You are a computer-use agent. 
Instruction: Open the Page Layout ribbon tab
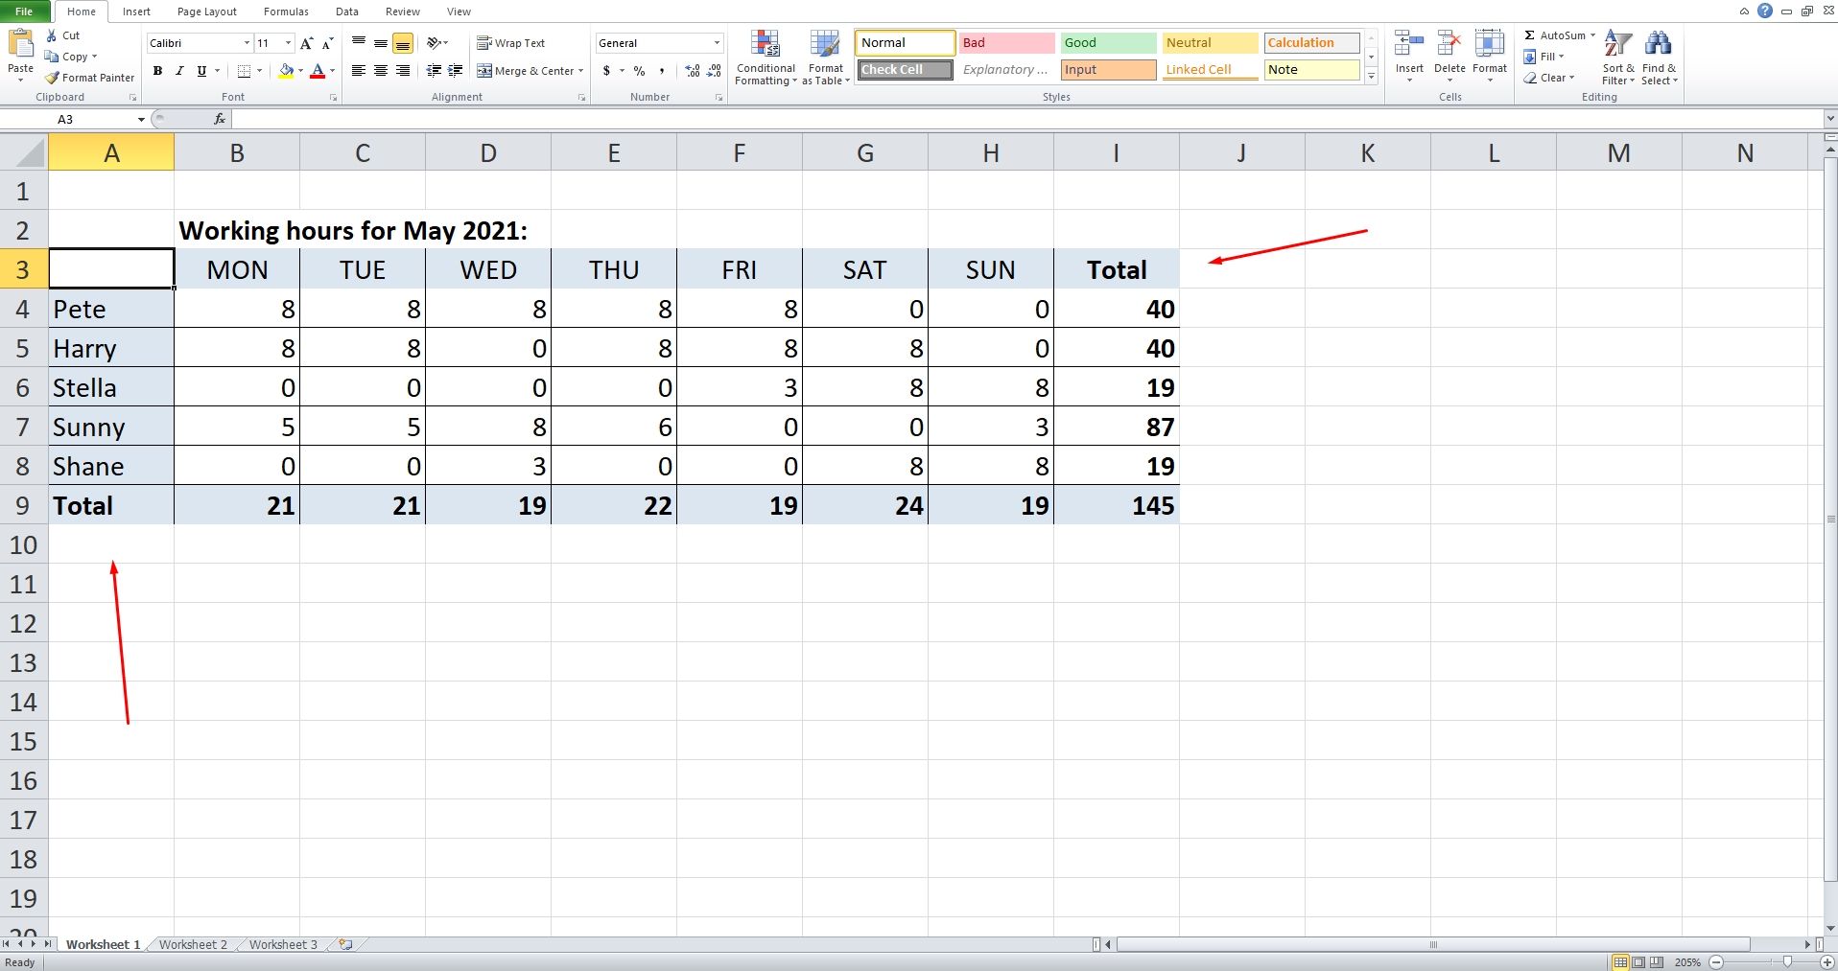pyautogui.click(x=207, y=12)
